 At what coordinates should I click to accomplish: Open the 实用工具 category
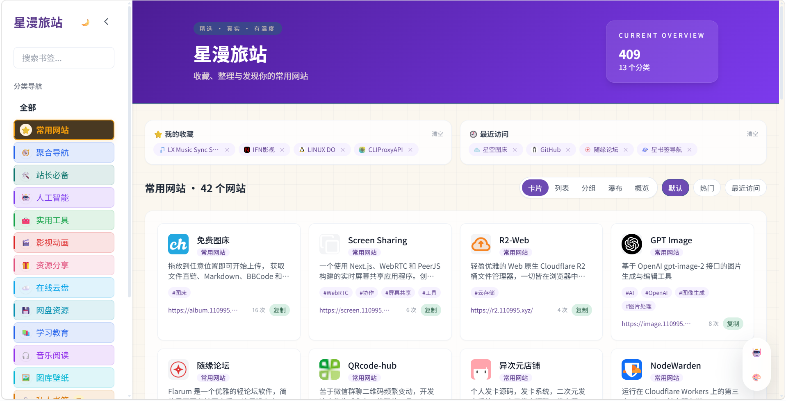(x=64, y=220)
